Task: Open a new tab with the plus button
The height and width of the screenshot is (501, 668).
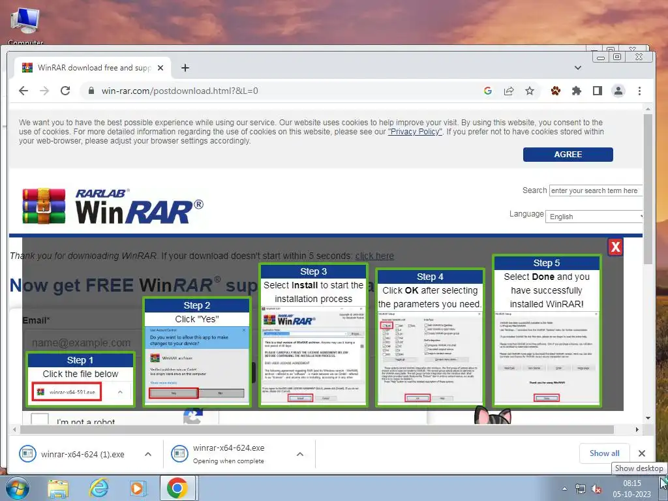Action: (185, 68)
